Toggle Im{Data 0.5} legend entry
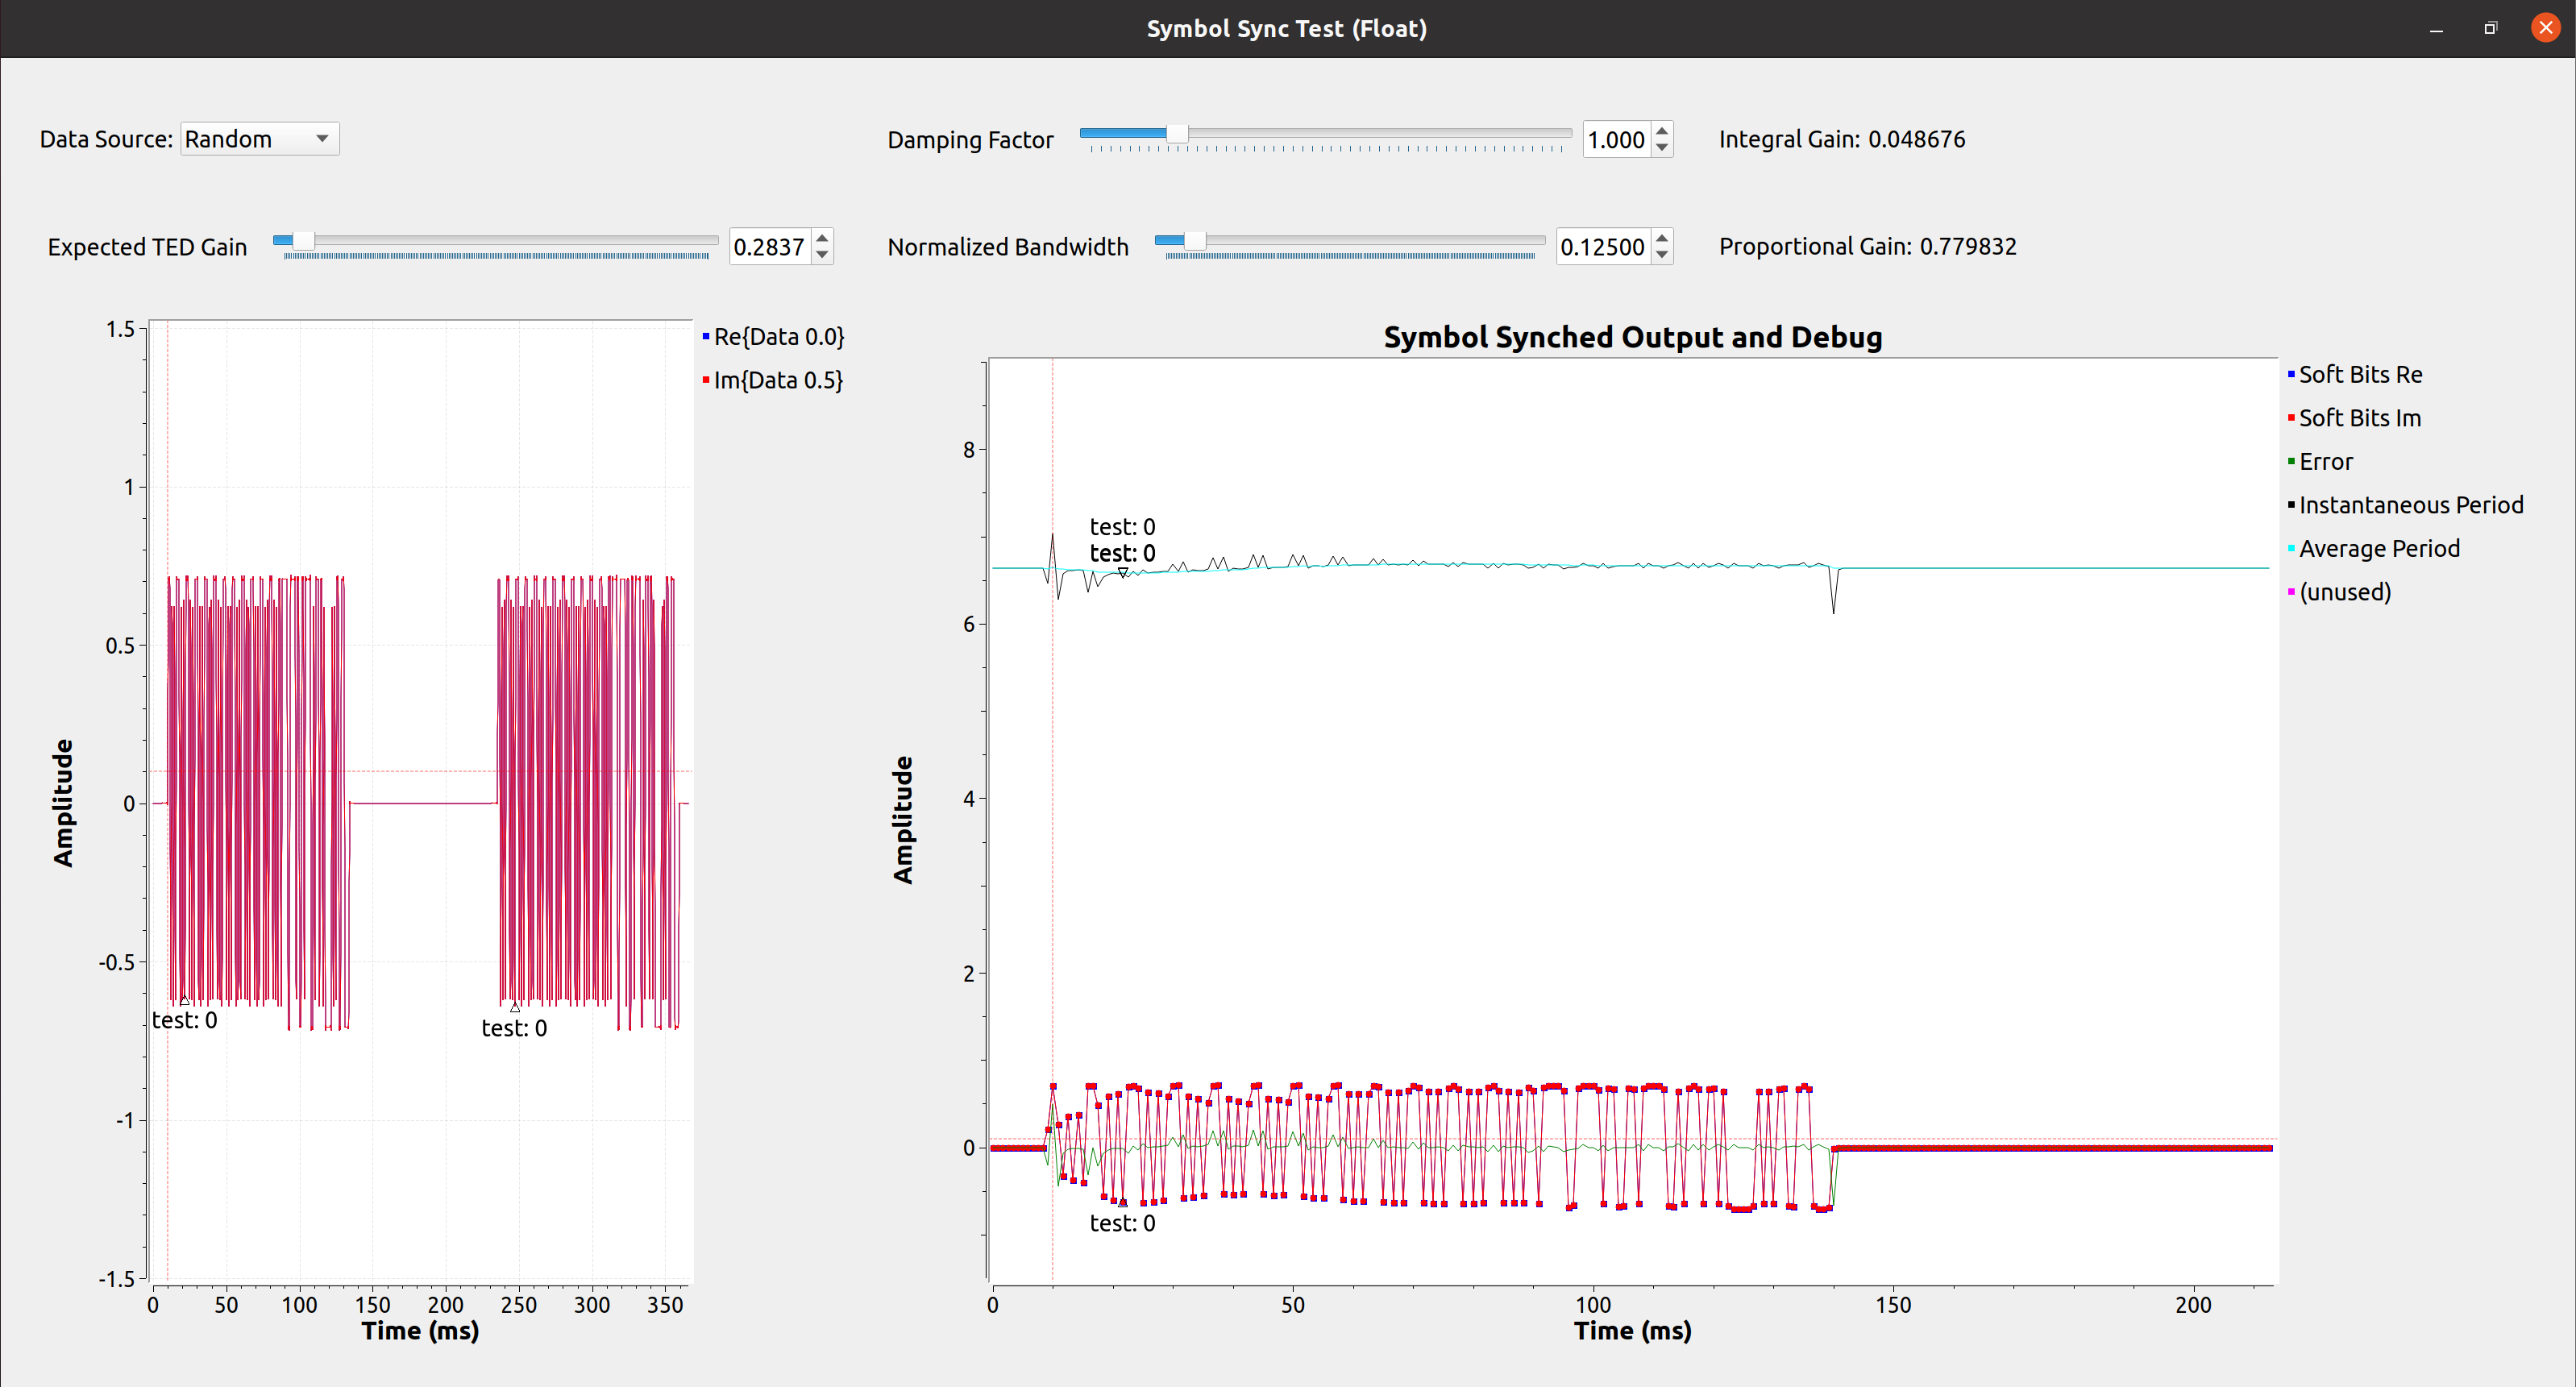 [777, 380]
